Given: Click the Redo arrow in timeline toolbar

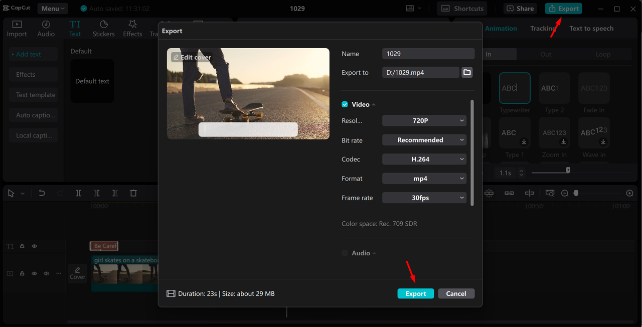Looking at the screenshot, I should click(x=60, y=193).
